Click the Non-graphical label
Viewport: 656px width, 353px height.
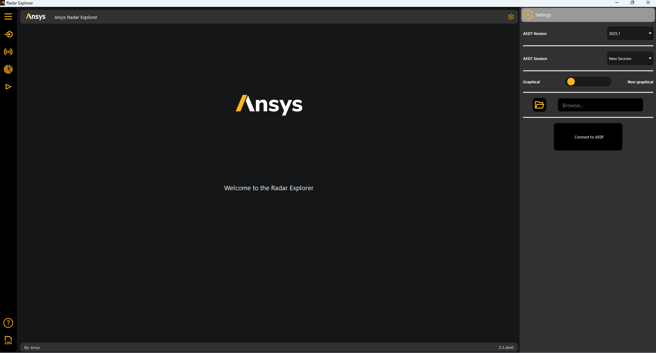(x=640, y=82)
